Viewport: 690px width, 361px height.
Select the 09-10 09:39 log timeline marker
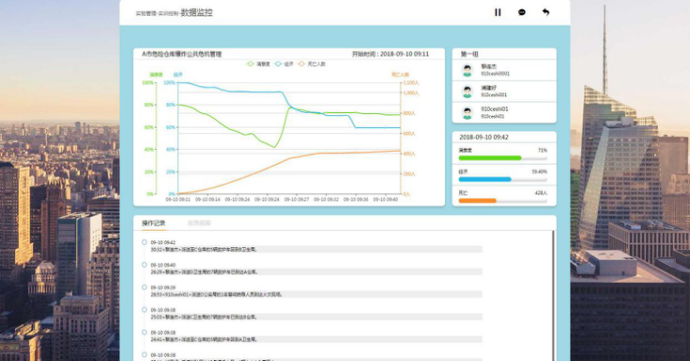coord(144,287)
